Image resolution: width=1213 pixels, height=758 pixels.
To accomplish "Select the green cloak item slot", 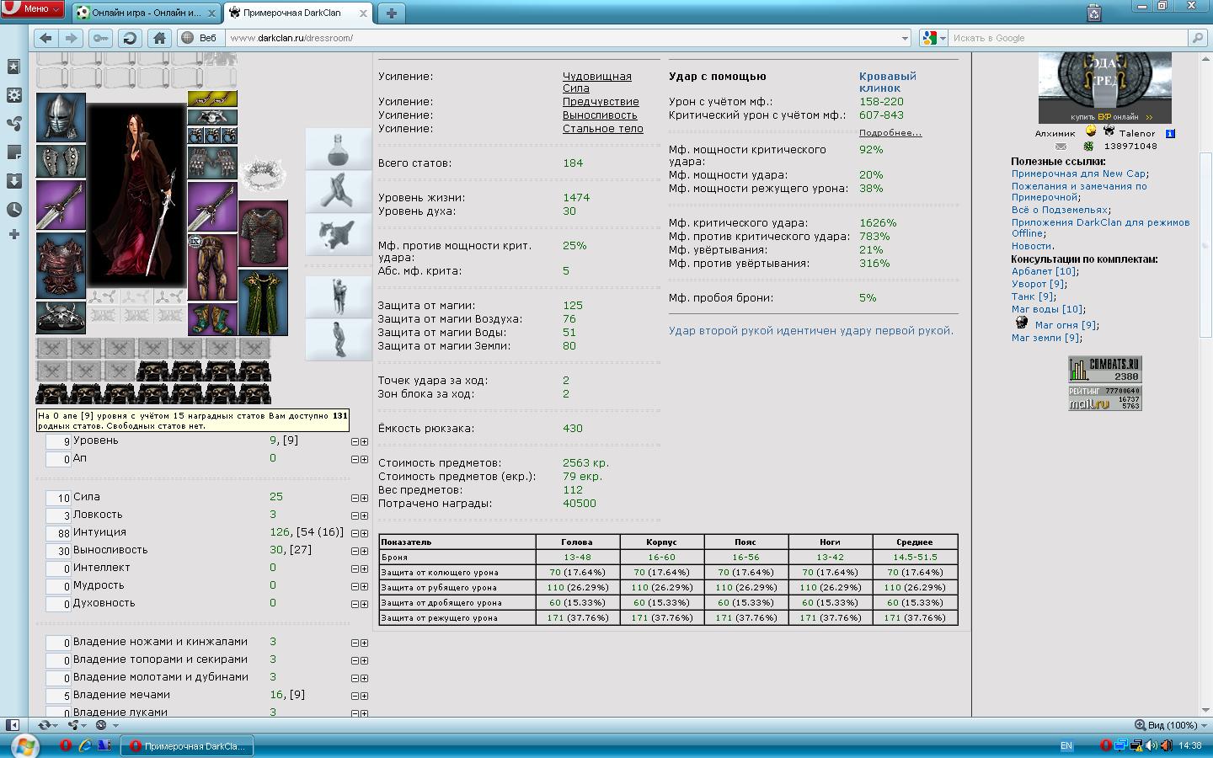I will (x=263, y=302).
